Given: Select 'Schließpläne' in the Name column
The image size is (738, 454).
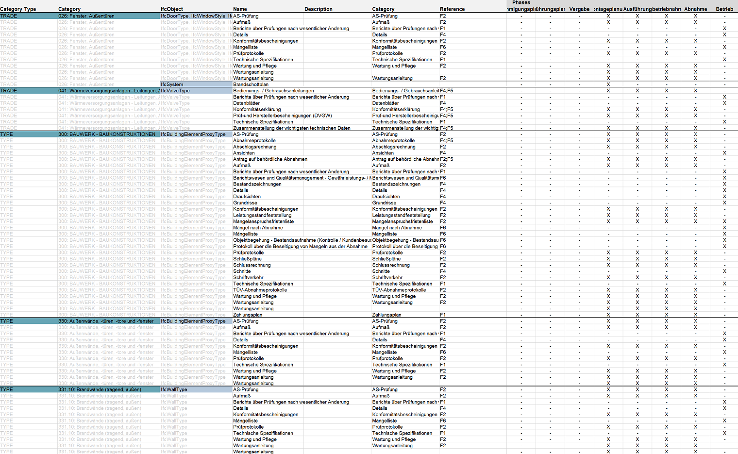Looking at the screenshot, I should coord(247,259).
